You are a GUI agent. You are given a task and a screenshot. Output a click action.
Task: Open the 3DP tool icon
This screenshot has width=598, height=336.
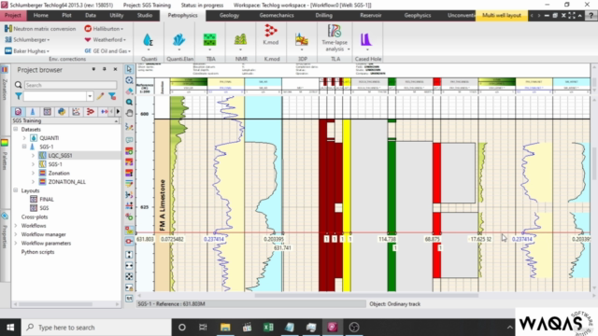[302, 40]
